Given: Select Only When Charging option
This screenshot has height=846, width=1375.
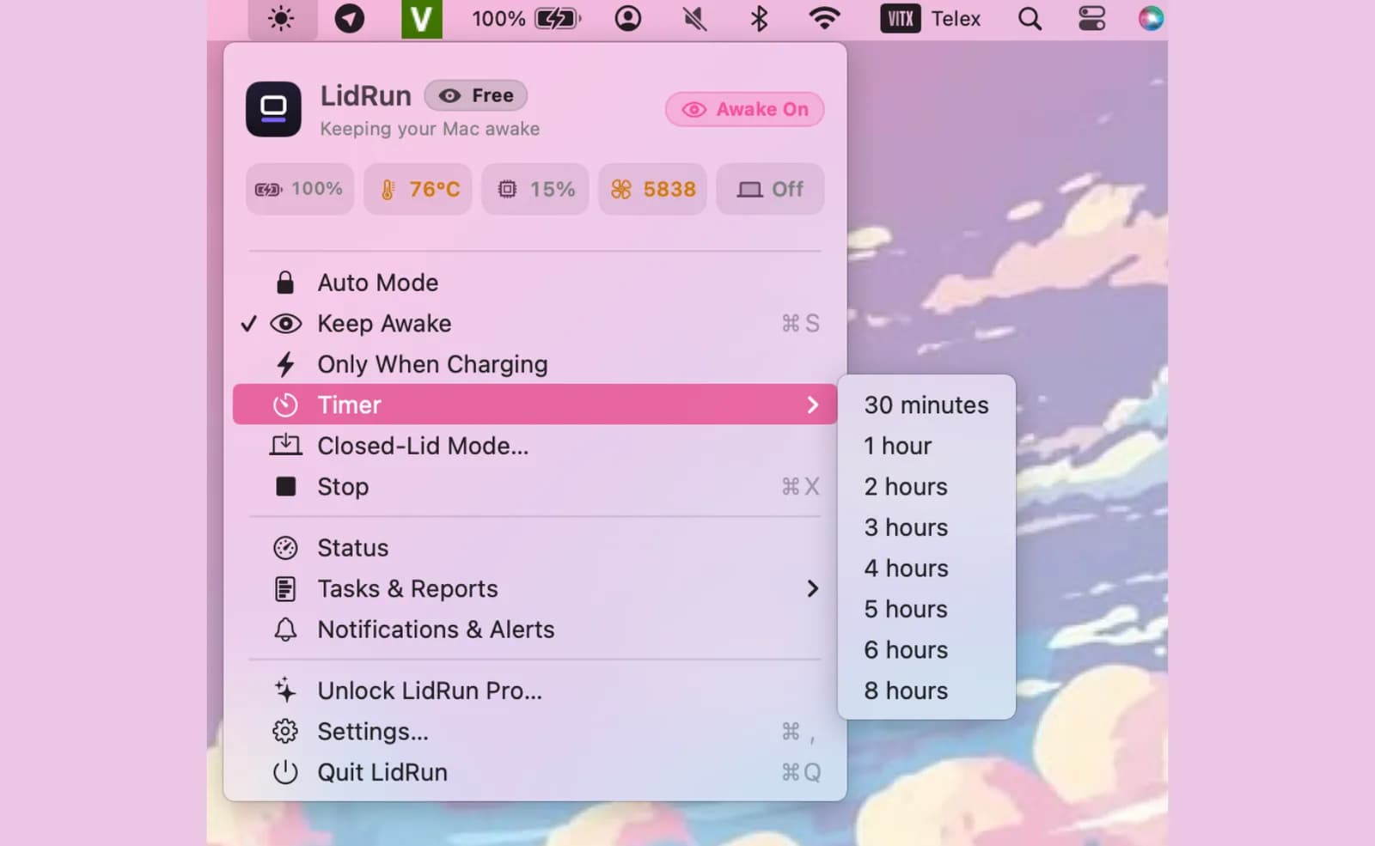Looking at the screenshot, I should tap(535, 364).
